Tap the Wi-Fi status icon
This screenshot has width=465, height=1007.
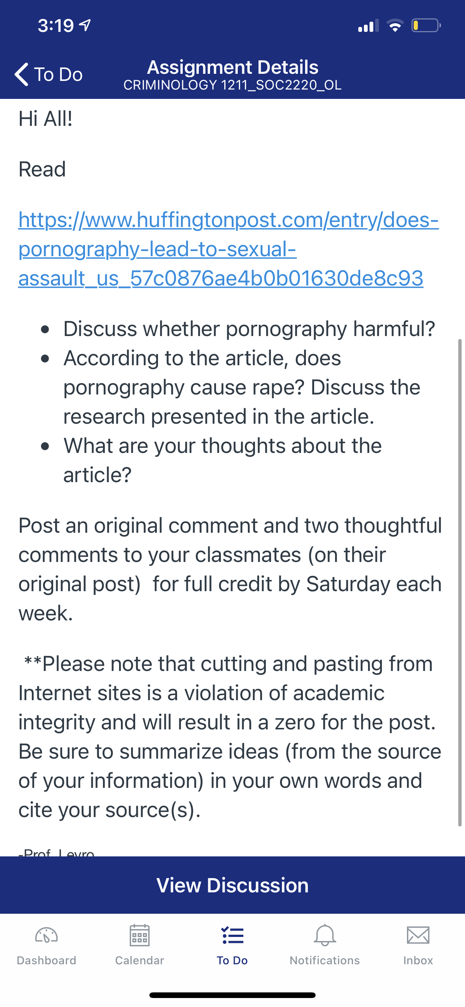pos(395,26)
